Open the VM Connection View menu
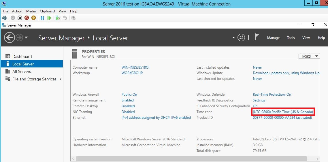The width and height of the screenshot is (328, 162). (x=62, y=11)
